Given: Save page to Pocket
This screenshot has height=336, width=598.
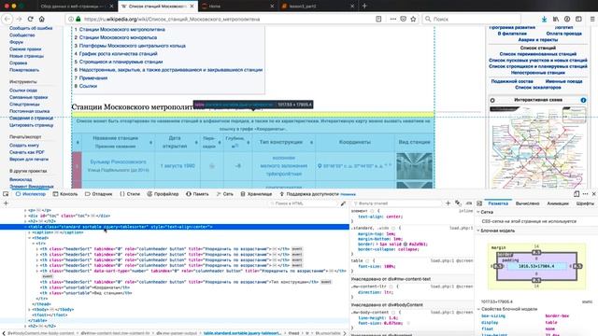Looking at the screenshot, I should click(x=403, y=19).
